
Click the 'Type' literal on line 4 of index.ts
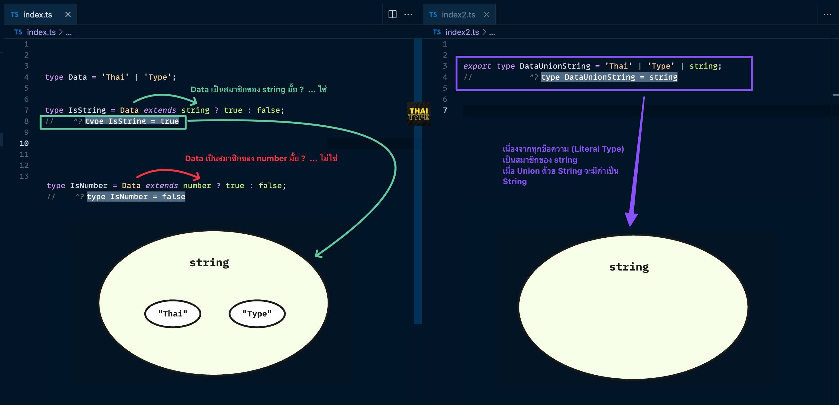point(158,77)
